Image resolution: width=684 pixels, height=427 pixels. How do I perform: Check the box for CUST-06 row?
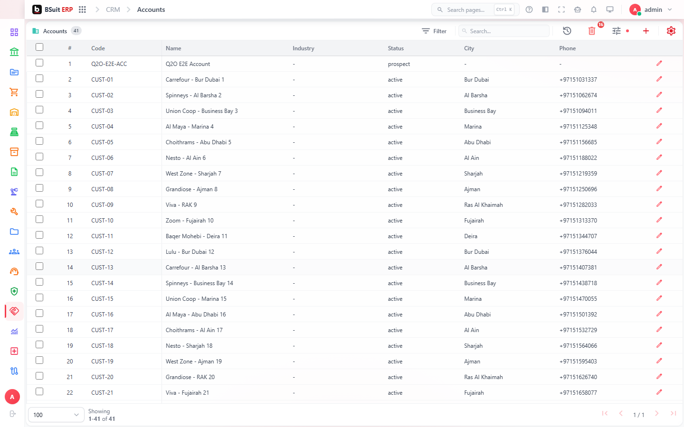pyautogui.click(x=39, y=157)
